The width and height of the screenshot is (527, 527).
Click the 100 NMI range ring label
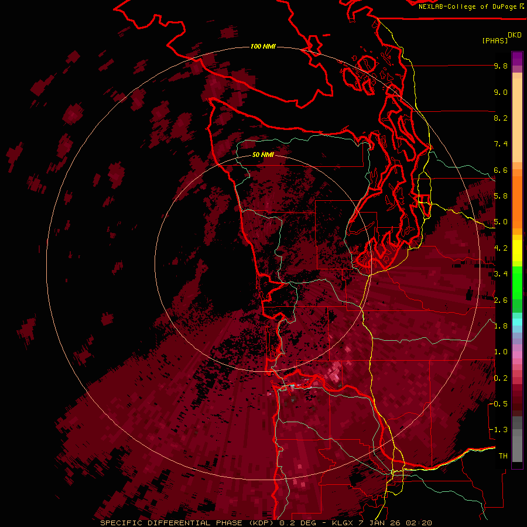click(x=263, y=46)
